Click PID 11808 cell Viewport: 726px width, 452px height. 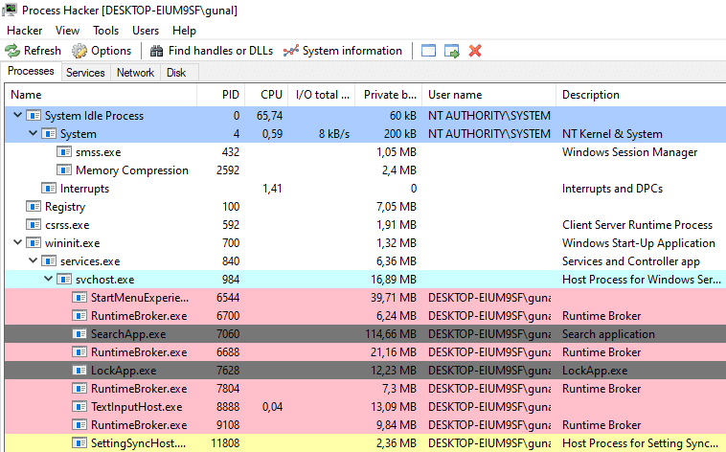point(225,443)
